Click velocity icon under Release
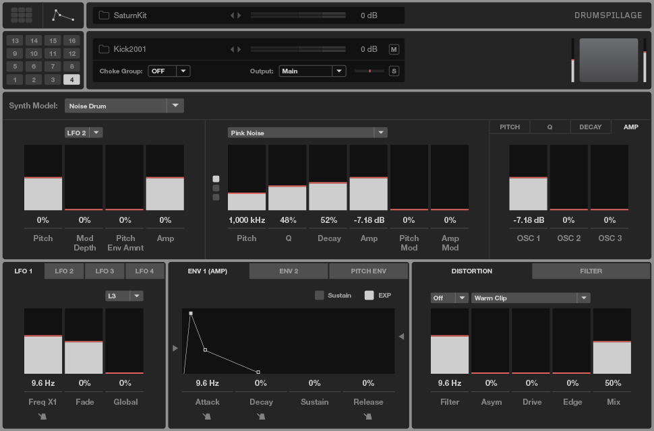Image resolution: width=654 pixels, height=431 pixels. pos(367,416)
